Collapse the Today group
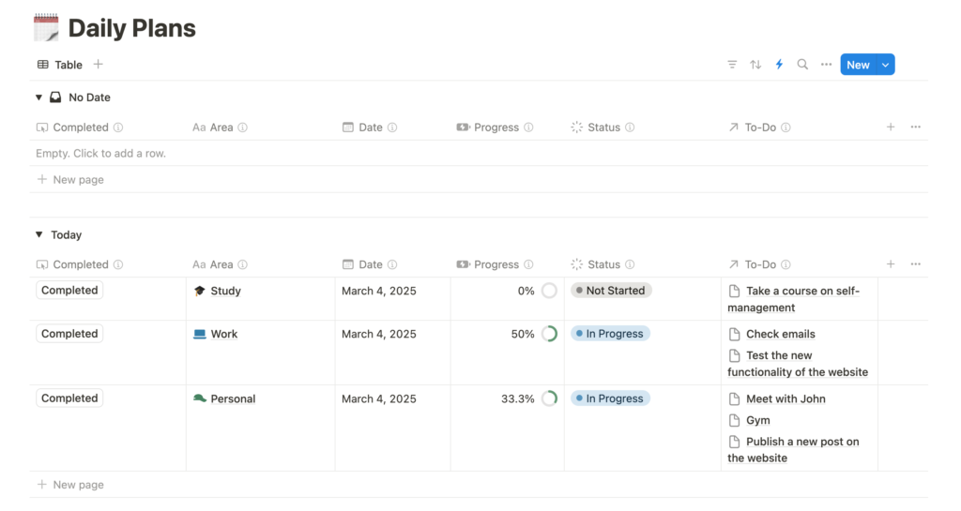Viewport: 961px width, 511px height. (38, 235)
